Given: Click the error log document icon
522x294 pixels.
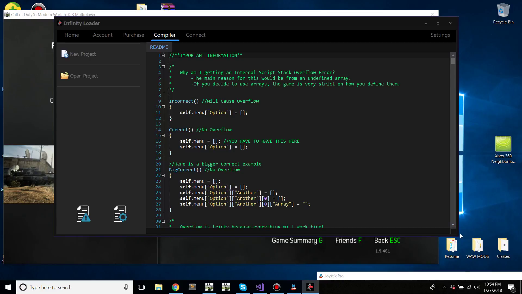Looking at the screenshot, I should coord(83,214).
